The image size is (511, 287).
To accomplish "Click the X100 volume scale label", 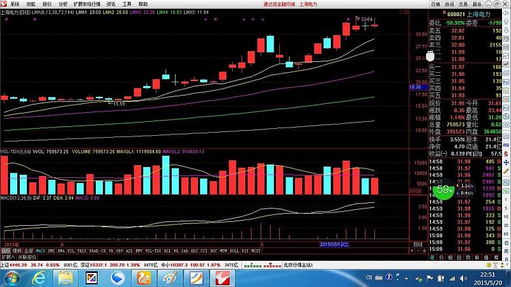I will click(415, 191).
